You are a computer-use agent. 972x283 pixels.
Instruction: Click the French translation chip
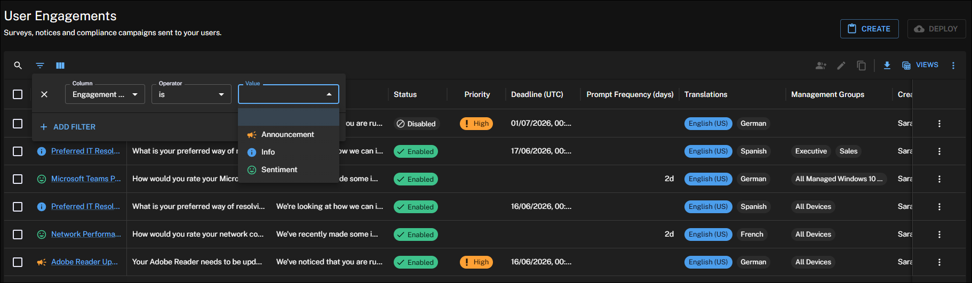(x=752, y=235)
